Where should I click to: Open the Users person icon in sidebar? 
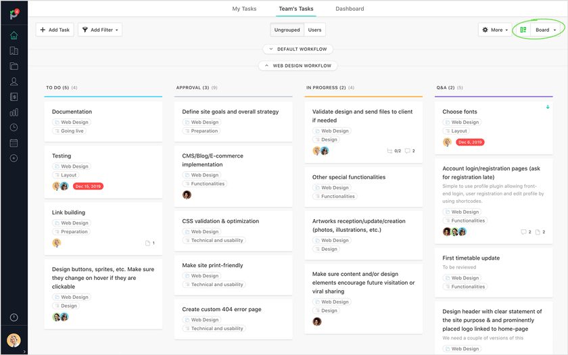(x=14, y=82)
